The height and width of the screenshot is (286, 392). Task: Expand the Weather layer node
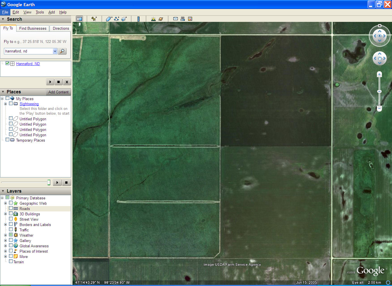coord(5,235)
